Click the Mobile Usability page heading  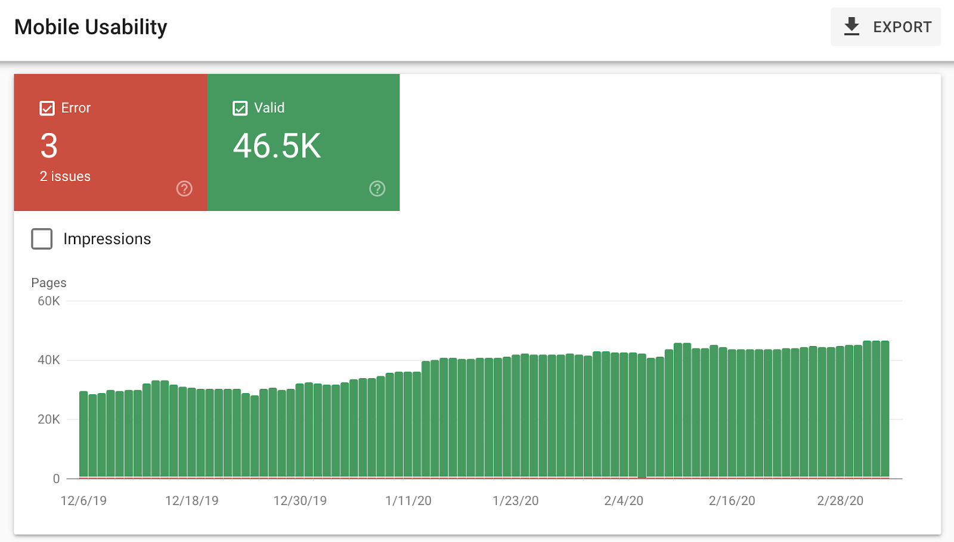point(91,26)
